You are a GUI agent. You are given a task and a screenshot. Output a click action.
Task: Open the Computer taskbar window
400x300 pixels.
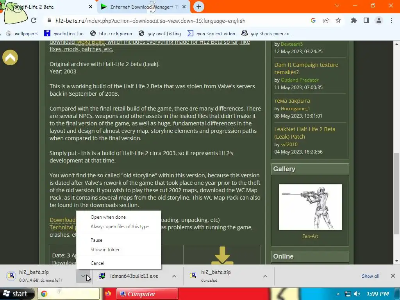(x=147, y=294)
